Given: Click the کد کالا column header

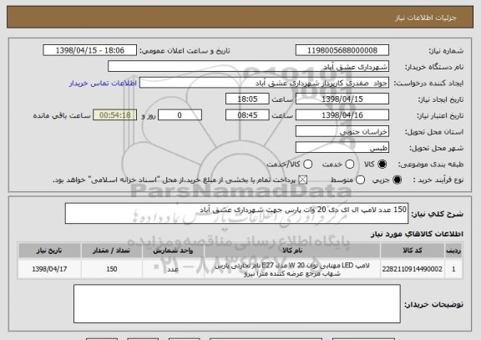Looking at the screenshot, I should 413,251.
